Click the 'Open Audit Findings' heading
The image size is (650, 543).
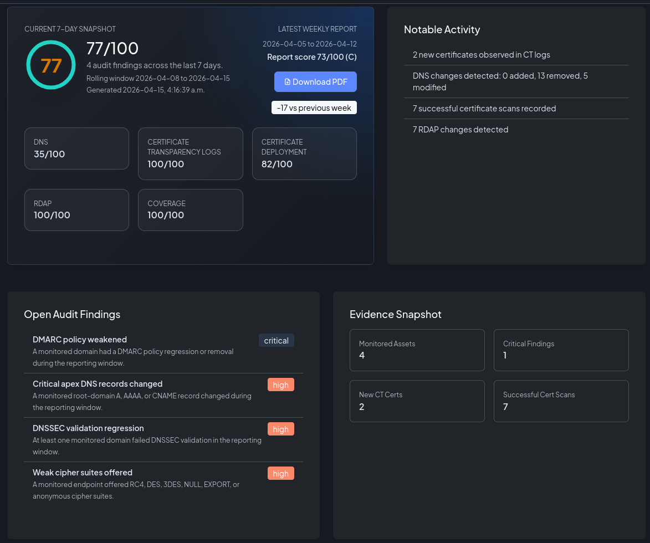point(72,314)
